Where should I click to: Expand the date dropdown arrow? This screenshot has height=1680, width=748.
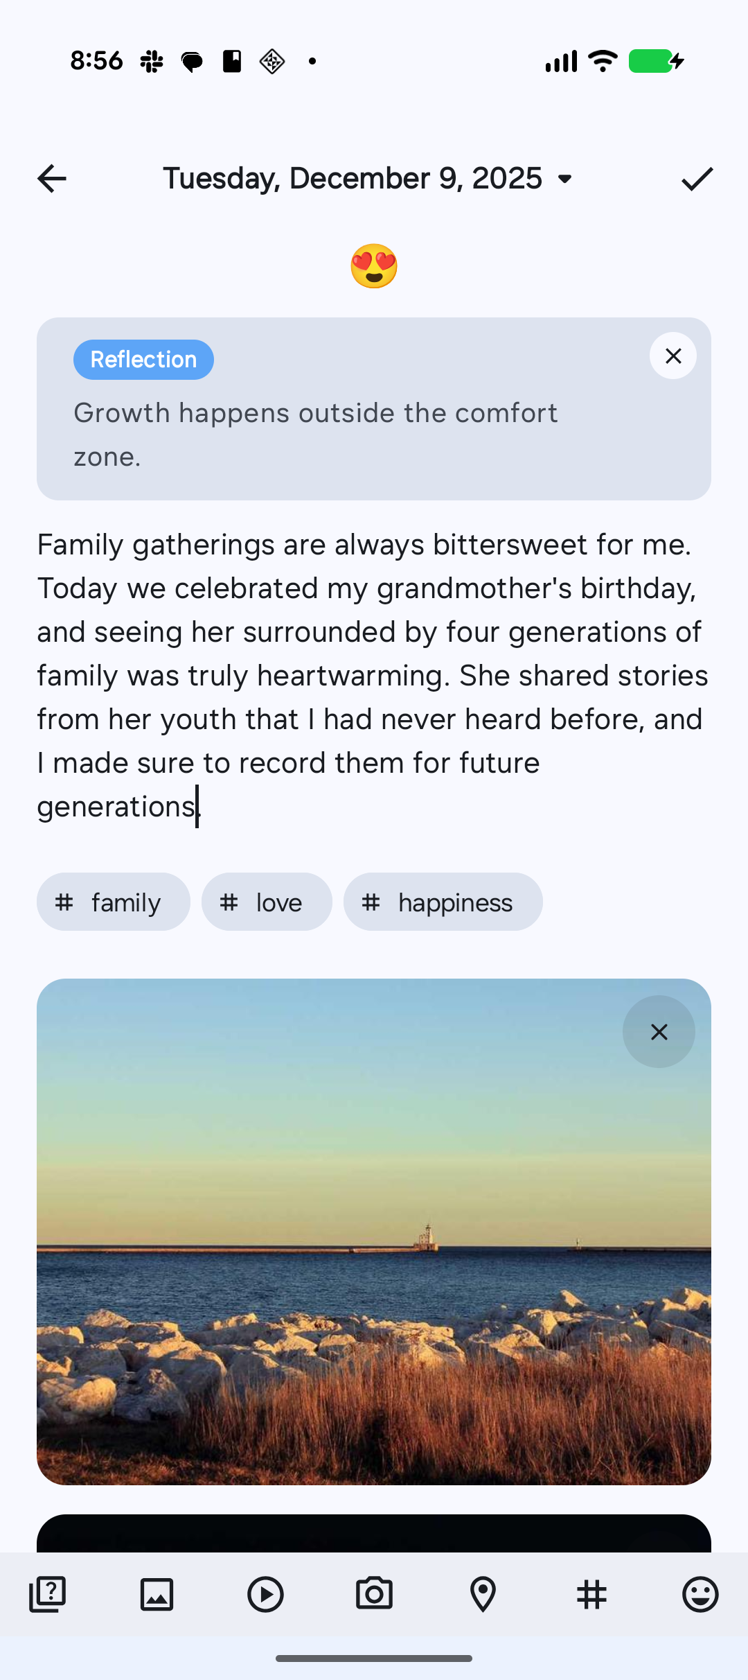[x=565, y=179]
